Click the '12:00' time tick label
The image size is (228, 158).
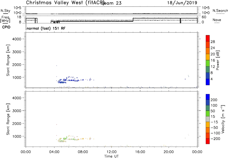(111, 152)
